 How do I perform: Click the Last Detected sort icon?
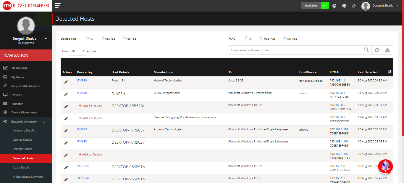[390, 72]
